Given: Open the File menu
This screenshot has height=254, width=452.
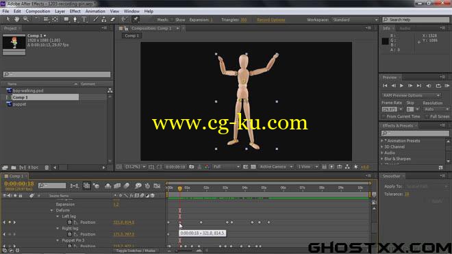Looking at the screenshot, I should 5,11.
